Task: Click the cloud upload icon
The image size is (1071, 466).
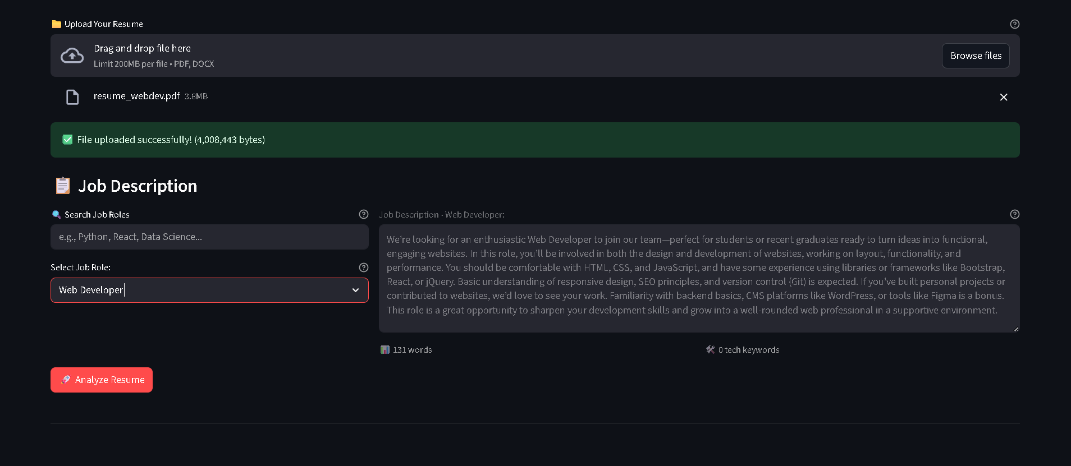Action: 72,56
